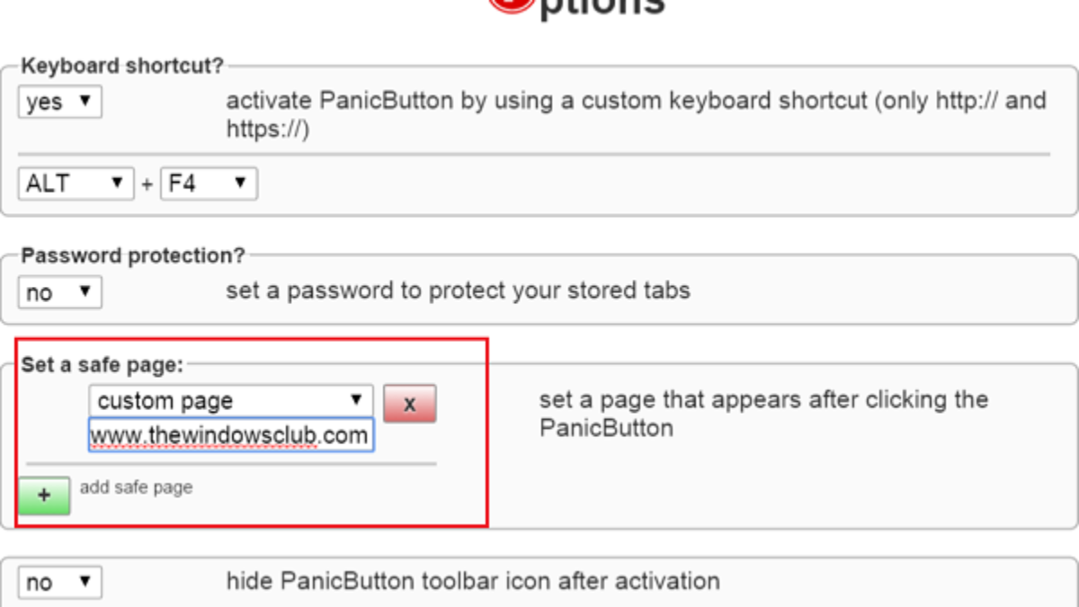The height and width of the screenshot is (607, 1079).
Task: Click the Set a safe page: title
Action: (x=102, y=364)
